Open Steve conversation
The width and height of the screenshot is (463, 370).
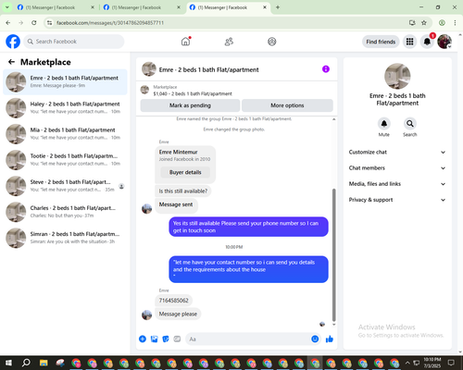tap(65, 186)
